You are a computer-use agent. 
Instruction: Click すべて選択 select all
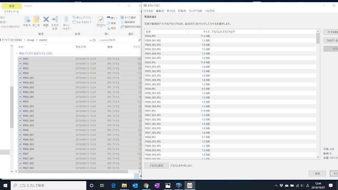pyautogui.click(x=128, y=18)
